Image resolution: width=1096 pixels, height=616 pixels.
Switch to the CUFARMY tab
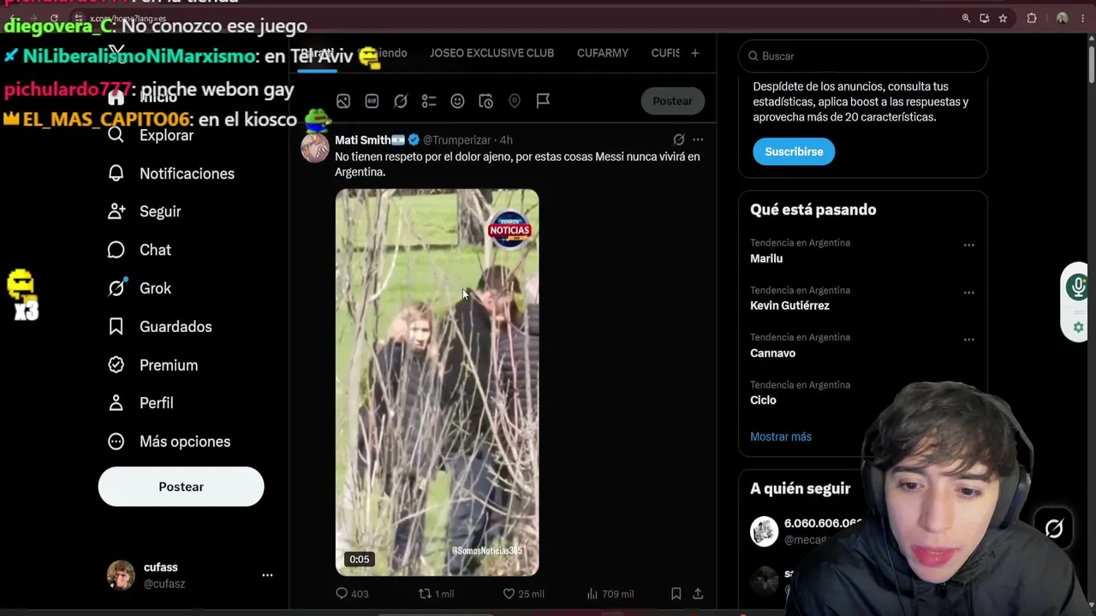[603, 53]
